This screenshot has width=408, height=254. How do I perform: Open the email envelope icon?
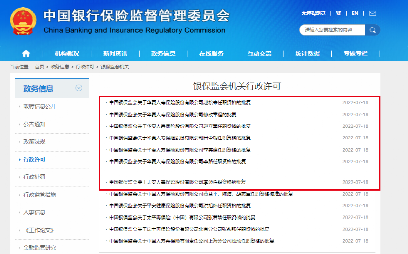[x=372, y=13]
